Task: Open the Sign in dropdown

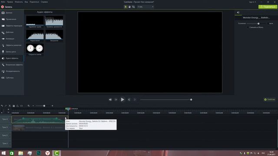Action: point(252,2)
